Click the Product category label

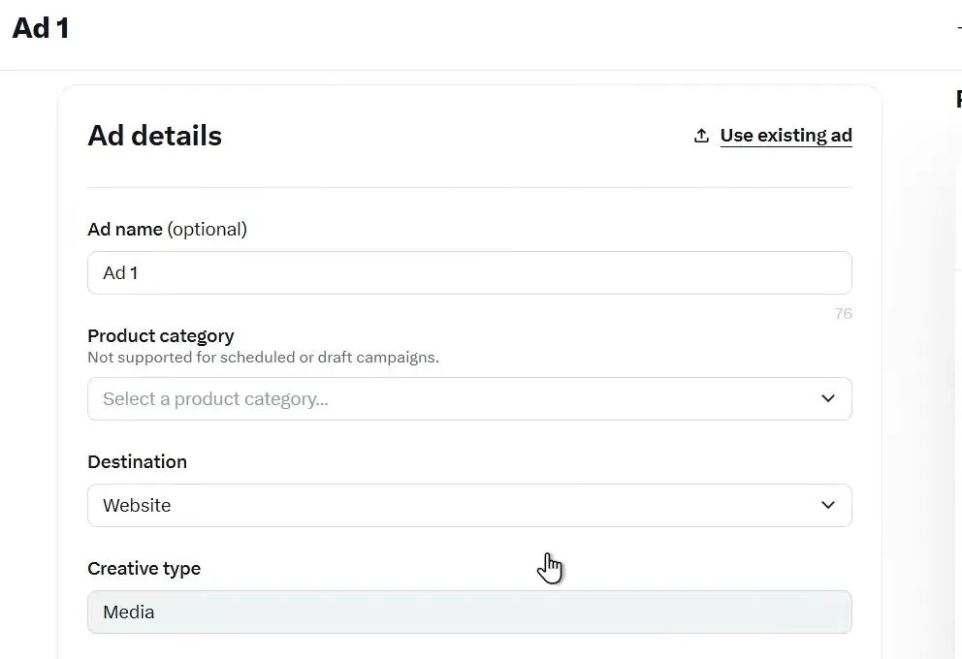click(x=161, y=336)
